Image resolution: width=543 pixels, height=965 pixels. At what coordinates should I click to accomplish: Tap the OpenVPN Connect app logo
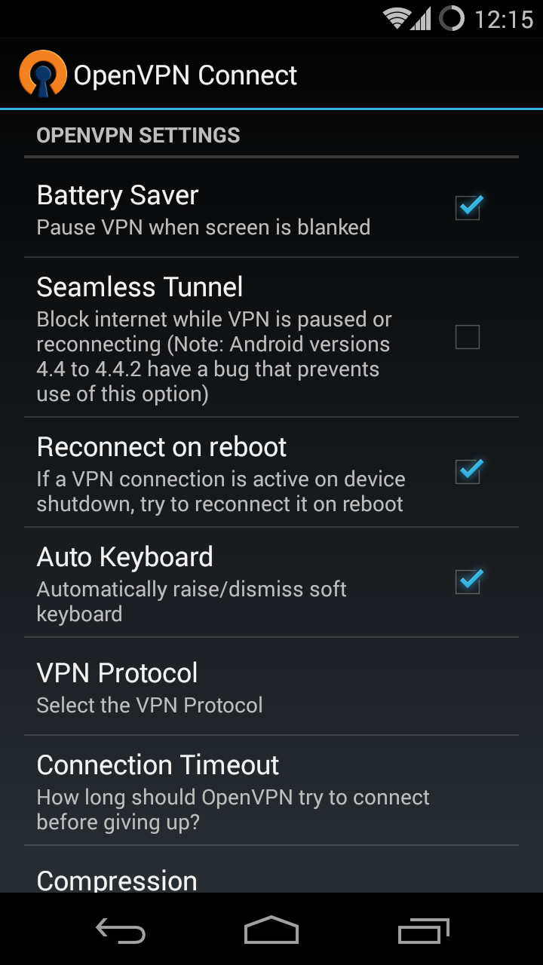[43, 74]
